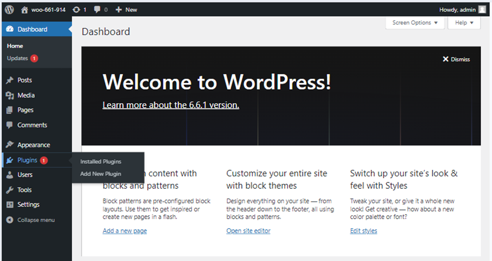Select Installed Plugins from flyout menu
Screen dimensions: 492x261
[100, 162]
